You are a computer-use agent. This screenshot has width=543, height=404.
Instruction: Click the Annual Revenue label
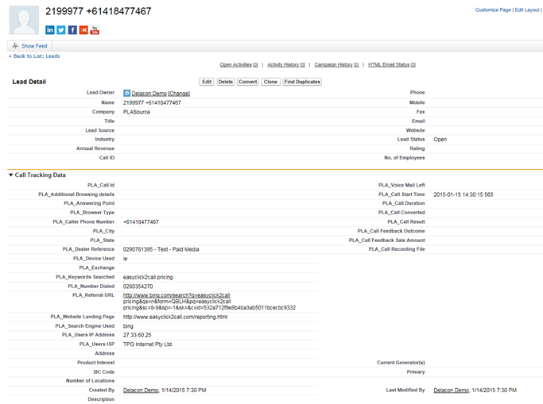(x=95, y=148)
